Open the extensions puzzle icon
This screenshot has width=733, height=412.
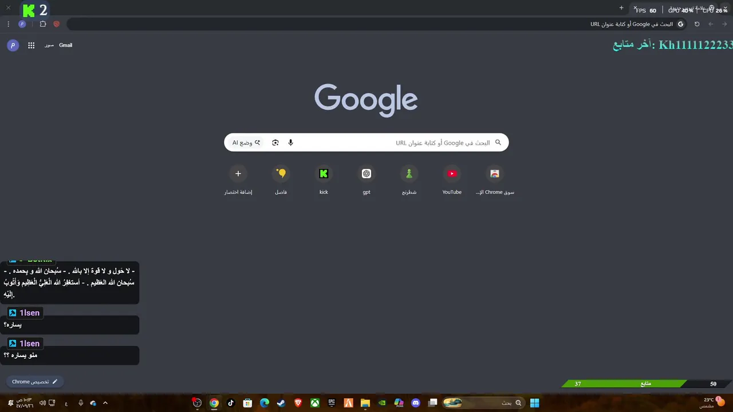(43, 24)
